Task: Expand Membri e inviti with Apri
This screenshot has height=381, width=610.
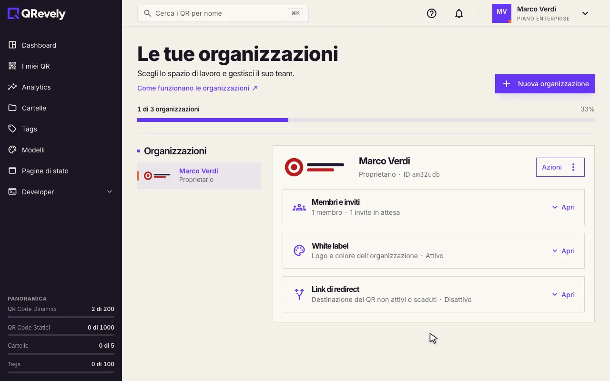Action: (563, 207)
